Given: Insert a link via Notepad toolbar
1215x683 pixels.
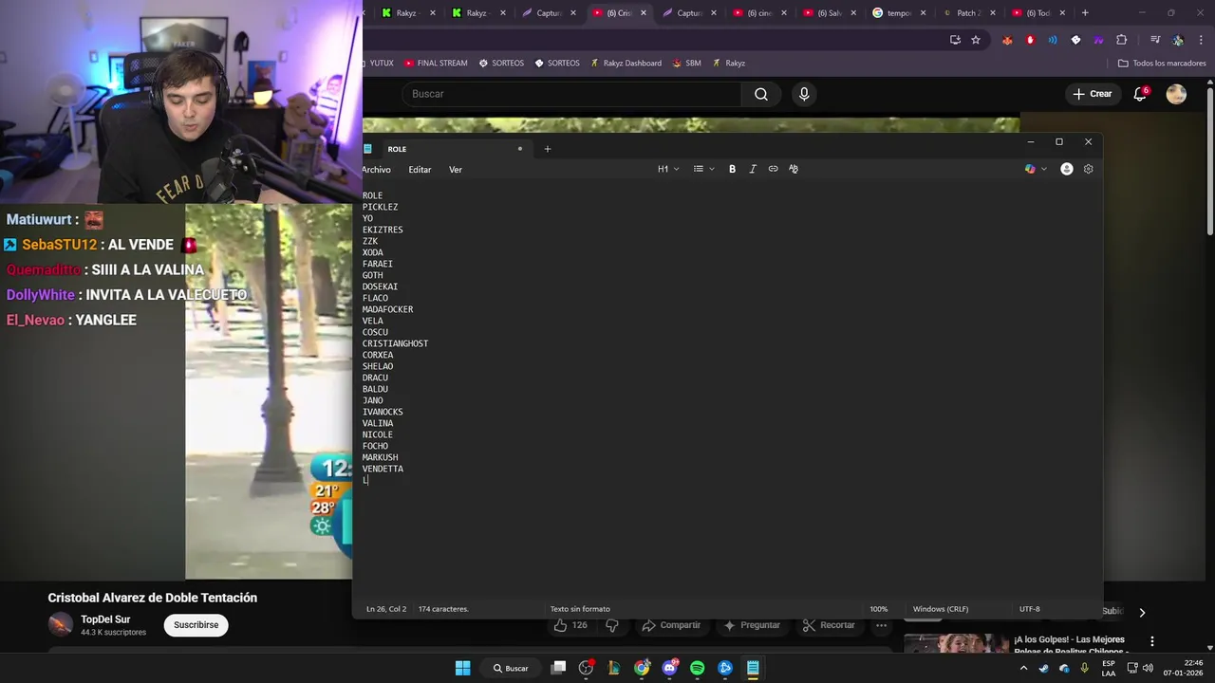Looking at the screenshot, I should tap(773, 169).
